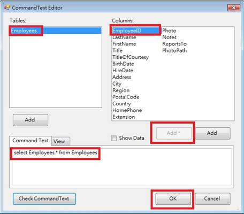Select the PhotoPath column
This screenshot has height=214, width=244.
pos(174,51)
